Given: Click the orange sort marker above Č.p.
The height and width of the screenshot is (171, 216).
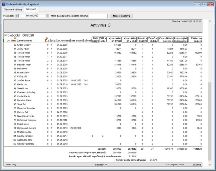Looking at the screenshot, I should pyautogui.click(x=47, y=38).
